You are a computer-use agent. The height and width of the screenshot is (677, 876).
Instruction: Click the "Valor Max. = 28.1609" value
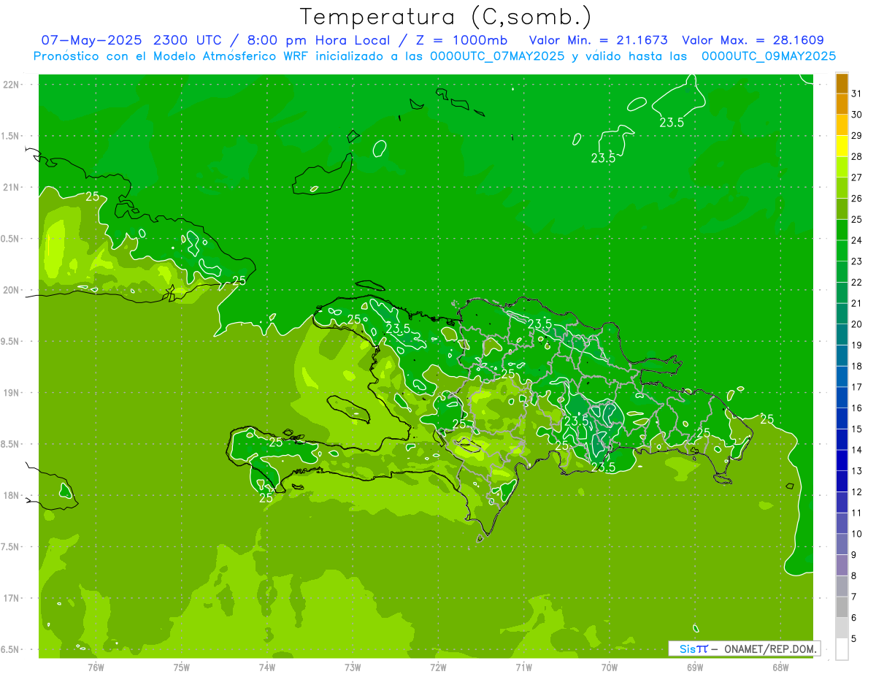753,40
